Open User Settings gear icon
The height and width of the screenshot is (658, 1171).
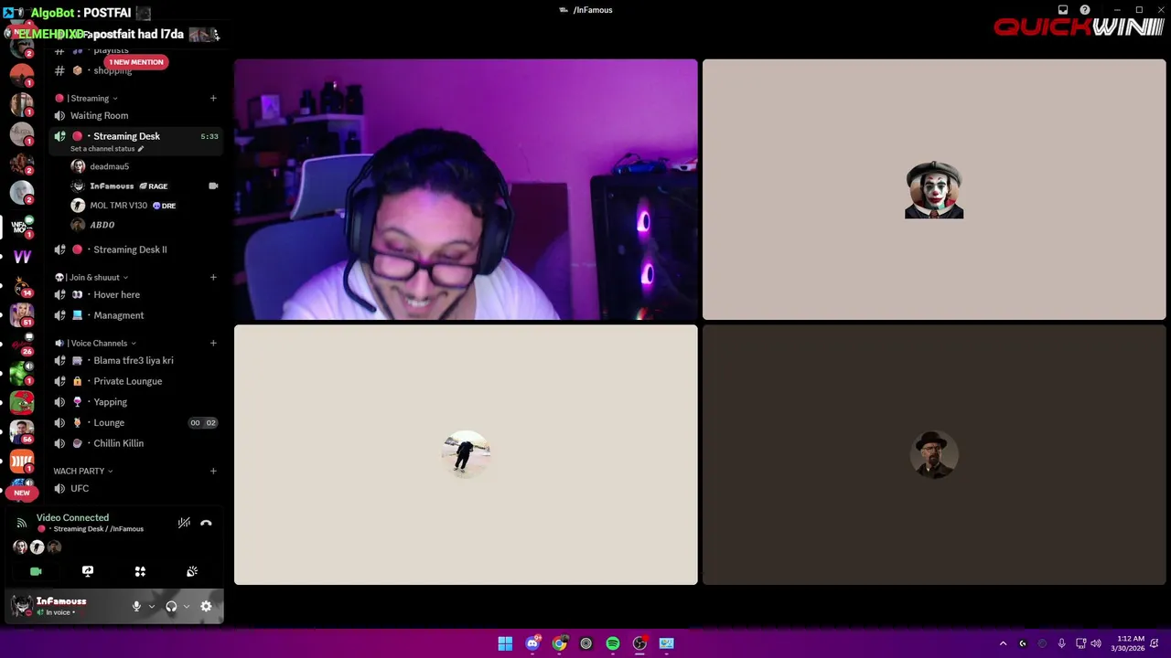[206, 606]
